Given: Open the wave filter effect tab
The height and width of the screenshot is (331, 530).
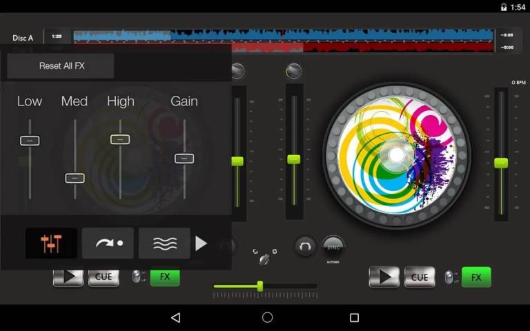Looking at the screenshot, I should [x=164, y=243].
